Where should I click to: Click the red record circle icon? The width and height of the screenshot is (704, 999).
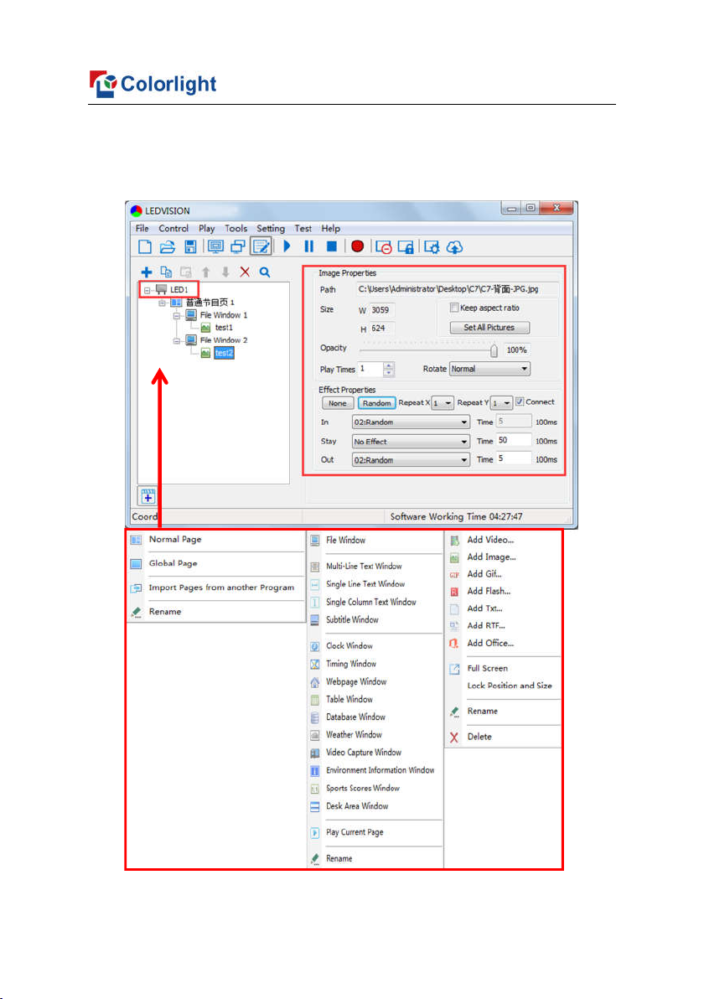pyautogui.click(x=357, y=246)
